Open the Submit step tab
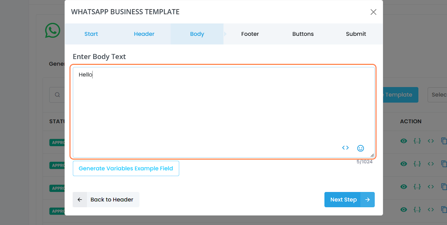The image size is (447, 225). pyautogui.click(x=356, y=34)
